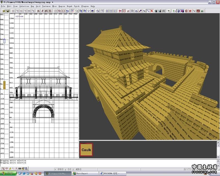The width and height of the screenshot is (220, 176).
Task: Toggle the X axis toolbar button
Action: pyautogui.click(x=107, y=11)
